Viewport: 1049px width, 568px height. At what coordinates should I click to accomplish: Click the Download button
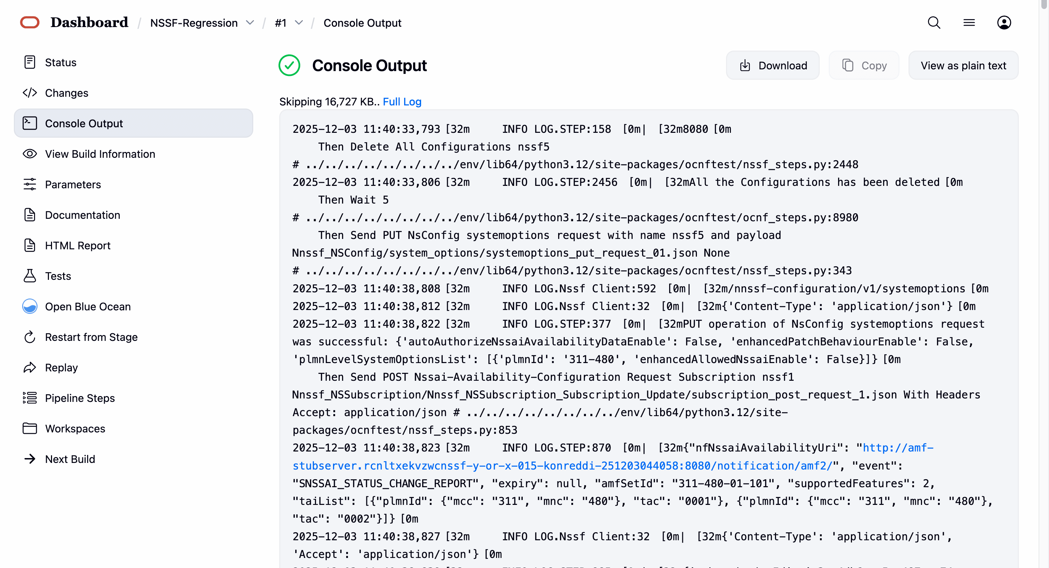773,66
